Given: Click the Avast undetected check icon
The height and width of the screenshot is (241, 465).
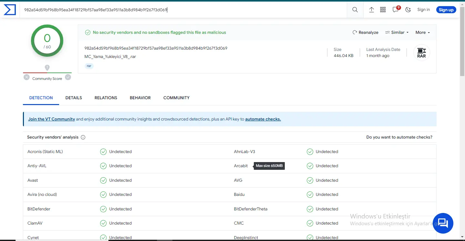Looking at the screenshot, I should click(103, 180).
